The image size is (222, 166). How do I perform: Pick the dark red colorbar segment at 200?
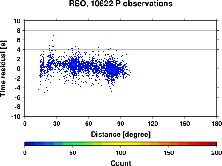coord(212,144)
